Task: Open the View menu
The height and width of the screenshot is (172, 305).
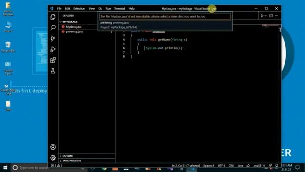Action: pos(91,9)
